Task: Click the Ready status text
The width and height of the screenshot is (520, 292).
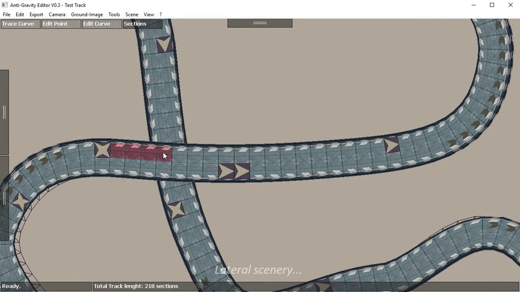Action: tap(11, 286)
